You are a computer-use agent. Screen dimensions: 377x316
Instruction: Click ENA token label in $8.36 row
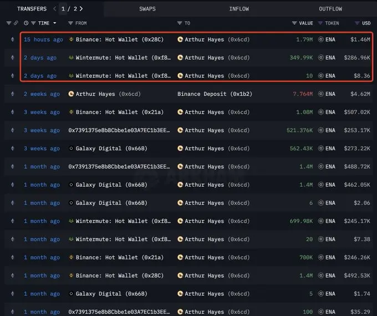(x=330, y=76)
